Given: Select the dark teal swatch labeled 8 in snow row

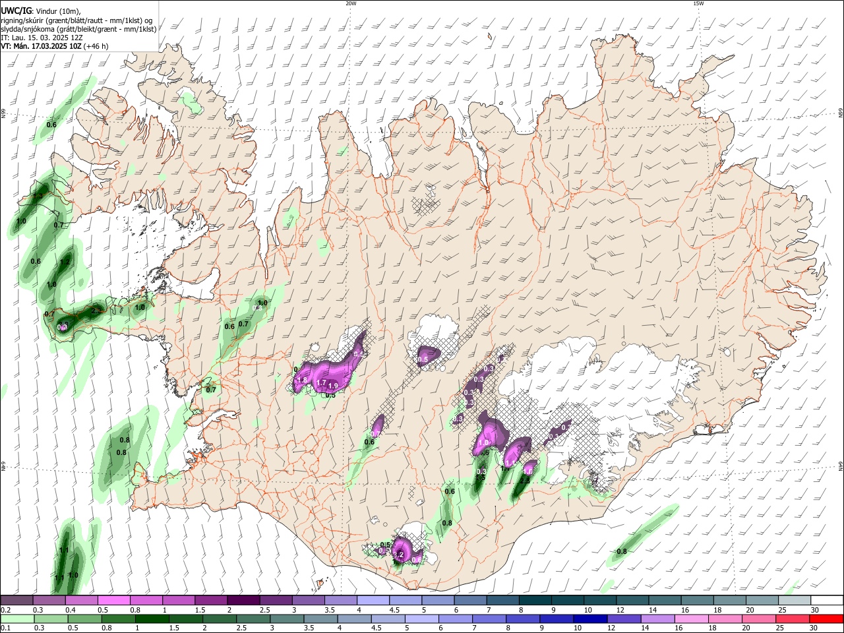Looking at the screenshot, I should point(535,600).
